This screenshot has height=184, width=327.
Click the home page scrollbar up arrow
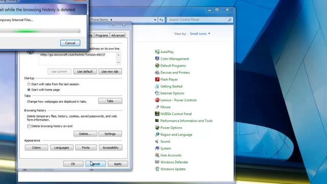click(119, 55)
